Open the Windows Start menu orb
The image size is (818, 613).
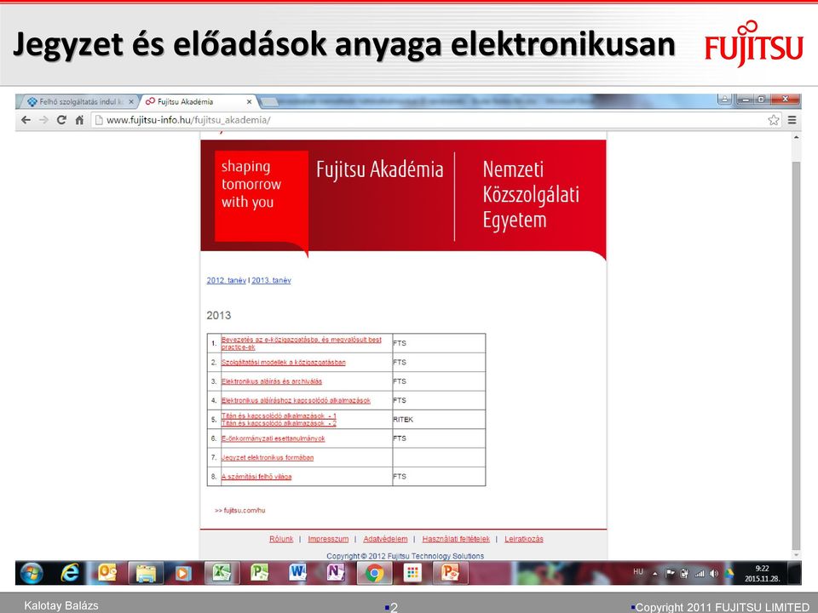tap(32, 573)
